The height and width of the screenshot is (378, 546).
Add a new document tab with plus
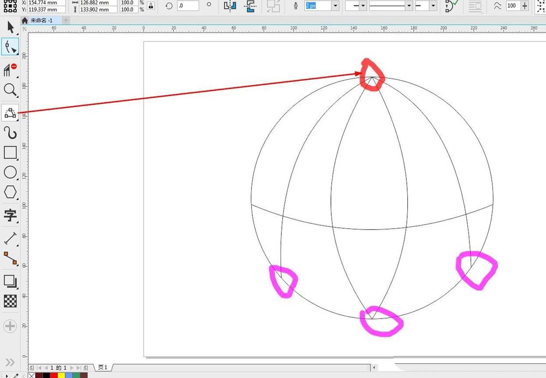66,20
